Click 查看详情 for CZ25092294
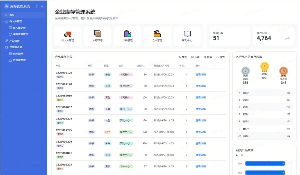The image size is (300, 175). [200, 120]
